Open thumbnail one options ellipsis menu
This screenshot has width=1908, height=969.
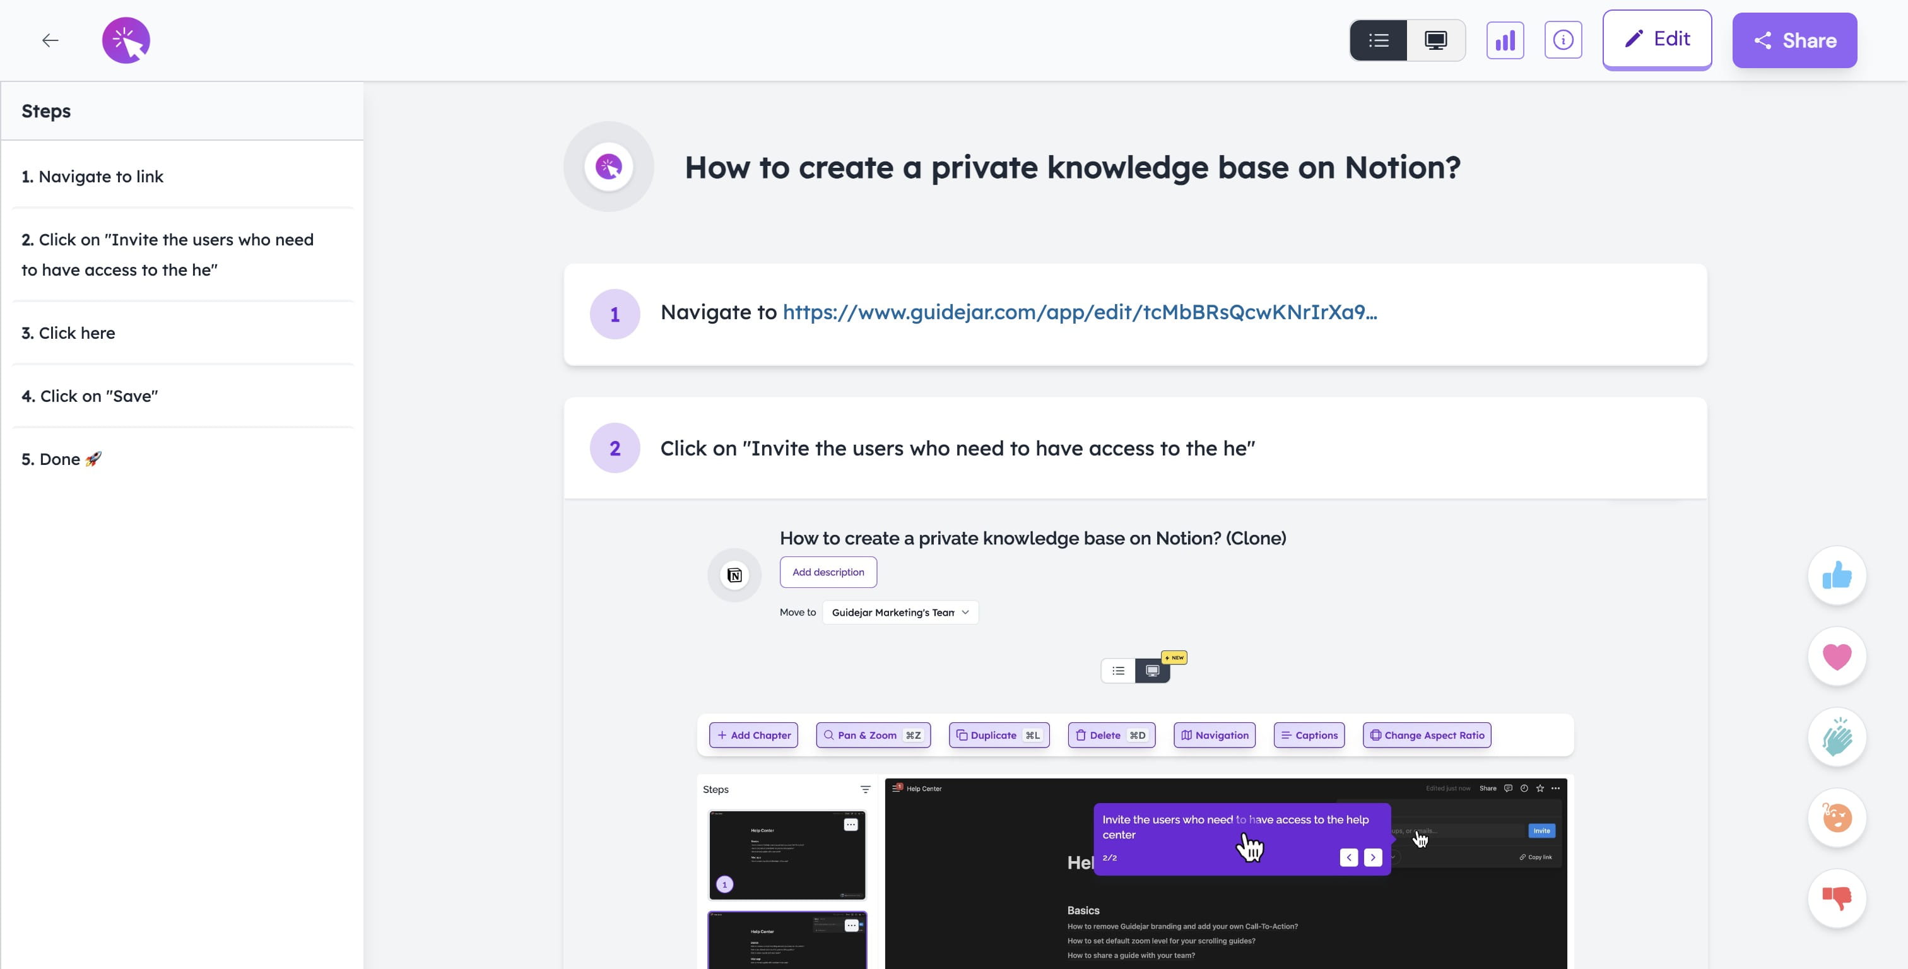click(x=851, y=825)
